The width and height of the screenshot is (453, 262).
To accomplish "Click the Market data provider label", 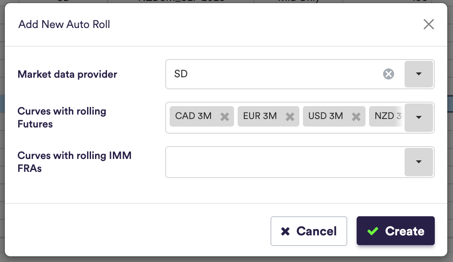I will click(x=68, y=74).
